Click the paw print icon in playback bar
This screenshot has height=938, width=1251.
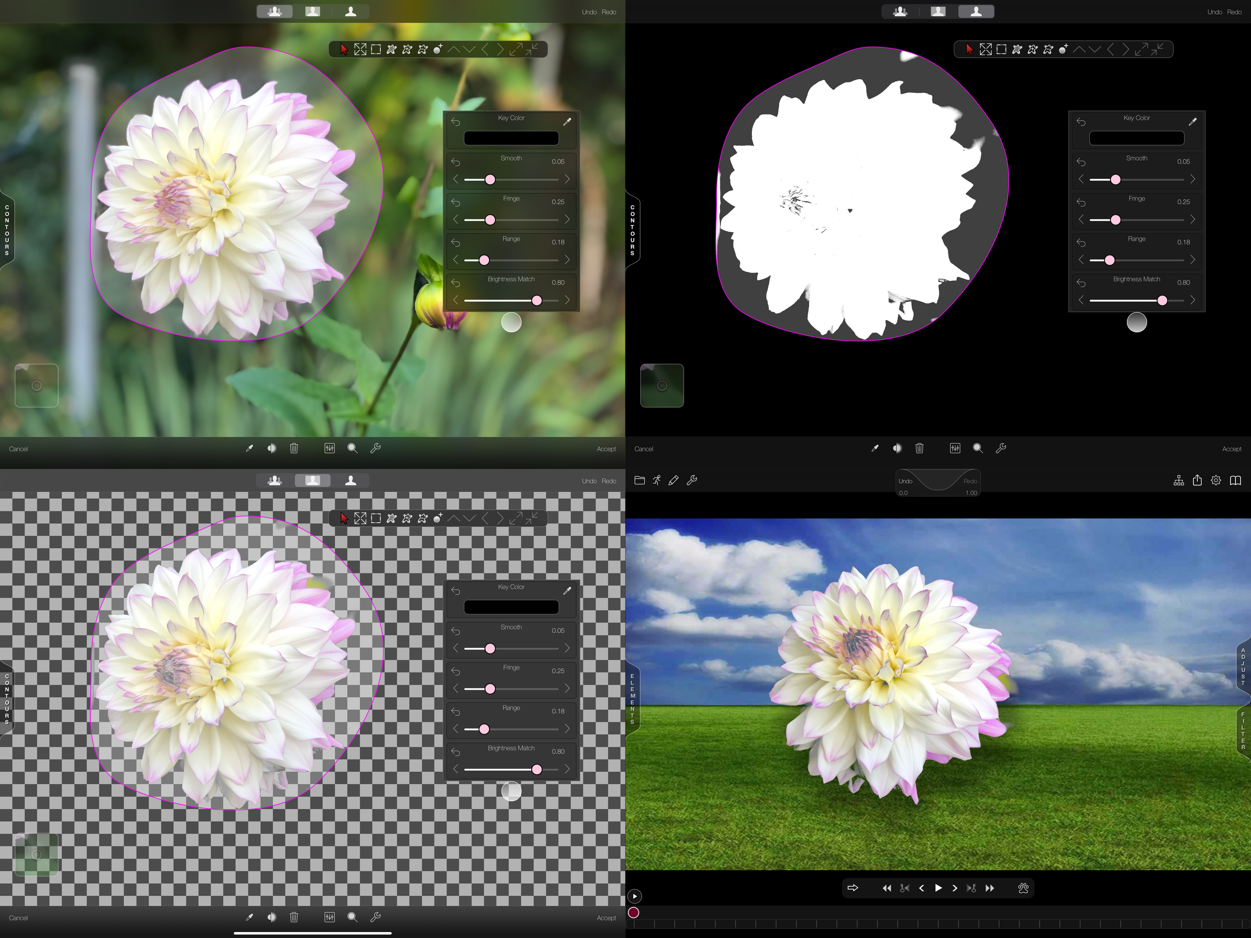click(1023, 888)
